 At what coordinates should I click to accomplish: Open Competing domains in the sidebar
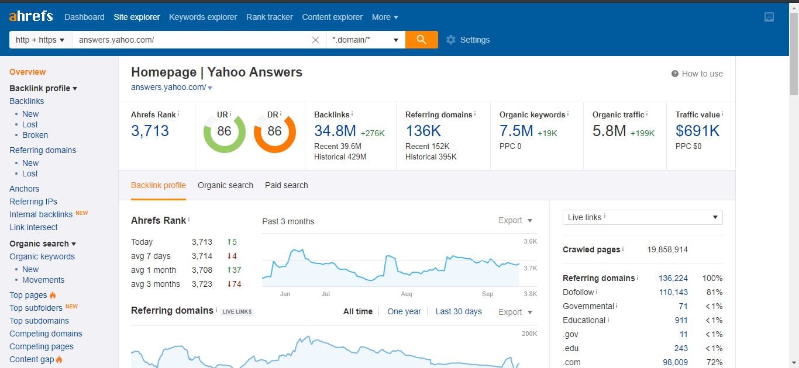46,334
